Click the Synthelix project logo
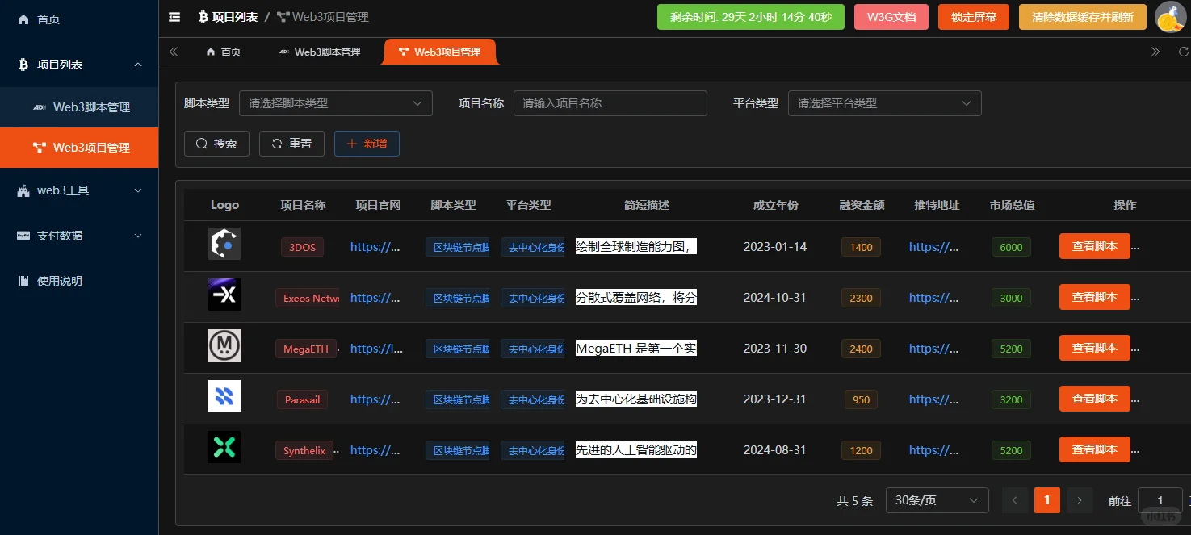 point(224,447)
